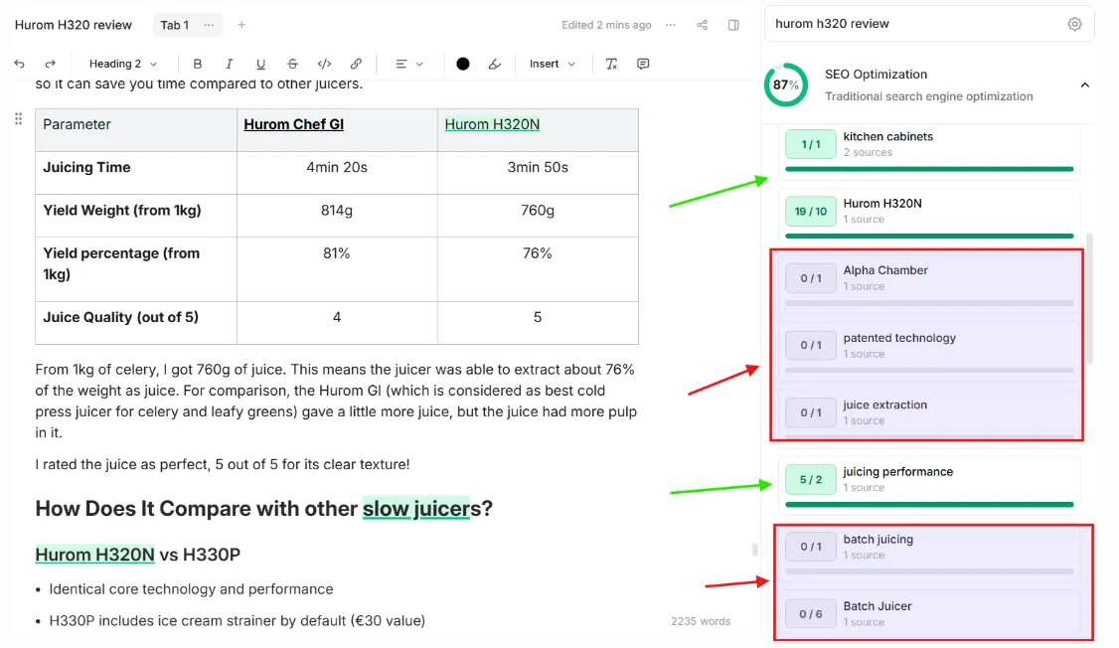Select the Alpha Chamber keyword card
The width and height of the screenshot is (1119, 648).
(929, 283)
